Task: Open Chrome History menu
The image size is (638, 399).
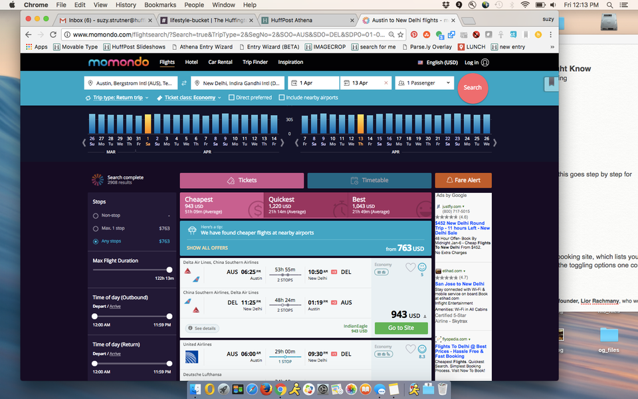Action: pos(126,5)
